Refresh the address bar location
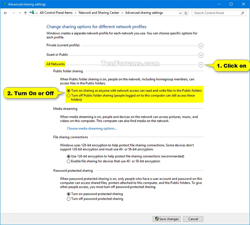The height and width of the screenshot is (225, 250). point(186,13)
